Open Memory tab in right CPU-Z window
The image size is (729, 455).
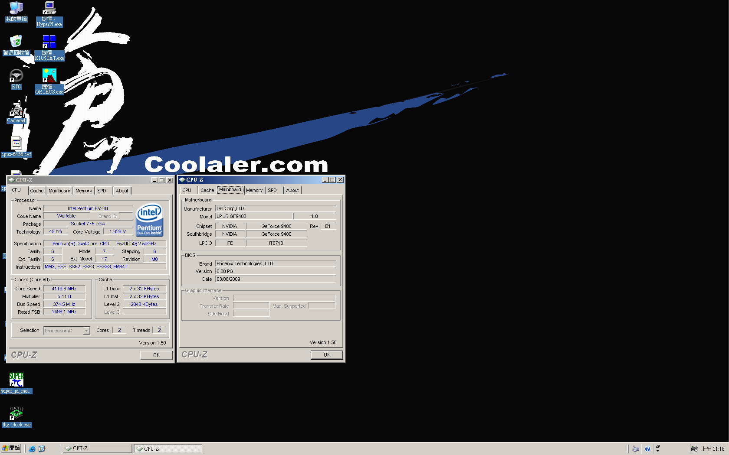[x=254, y=190]
